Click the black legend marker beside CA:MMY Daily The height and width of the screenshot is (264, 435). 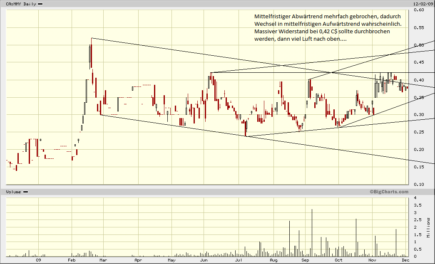[x=40, y=4]
